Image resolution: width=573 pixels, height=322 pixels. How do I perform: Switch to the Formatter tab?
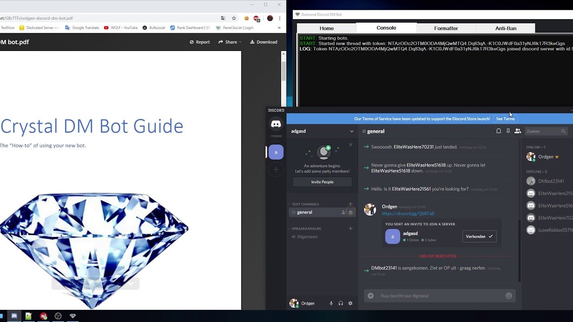[x=446, y=28]
